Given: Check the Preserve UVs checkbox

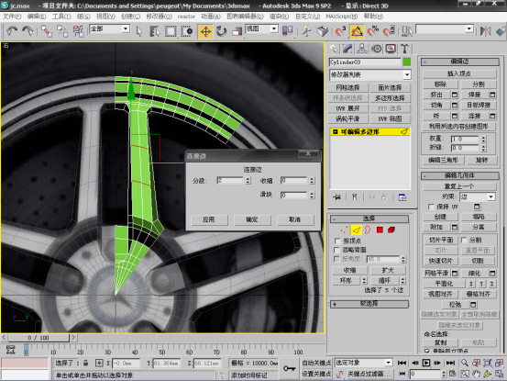Looking at the screenshot, I should [x=431, y=207].
